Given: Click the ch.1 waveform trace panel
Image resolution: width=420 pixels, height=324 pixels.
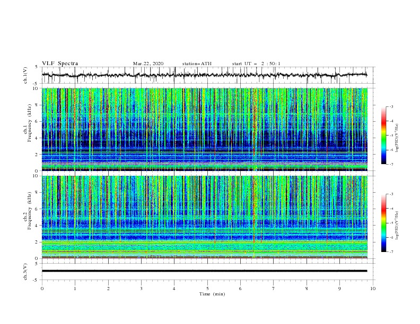Looking at the screenshot, I should point(208,75).
